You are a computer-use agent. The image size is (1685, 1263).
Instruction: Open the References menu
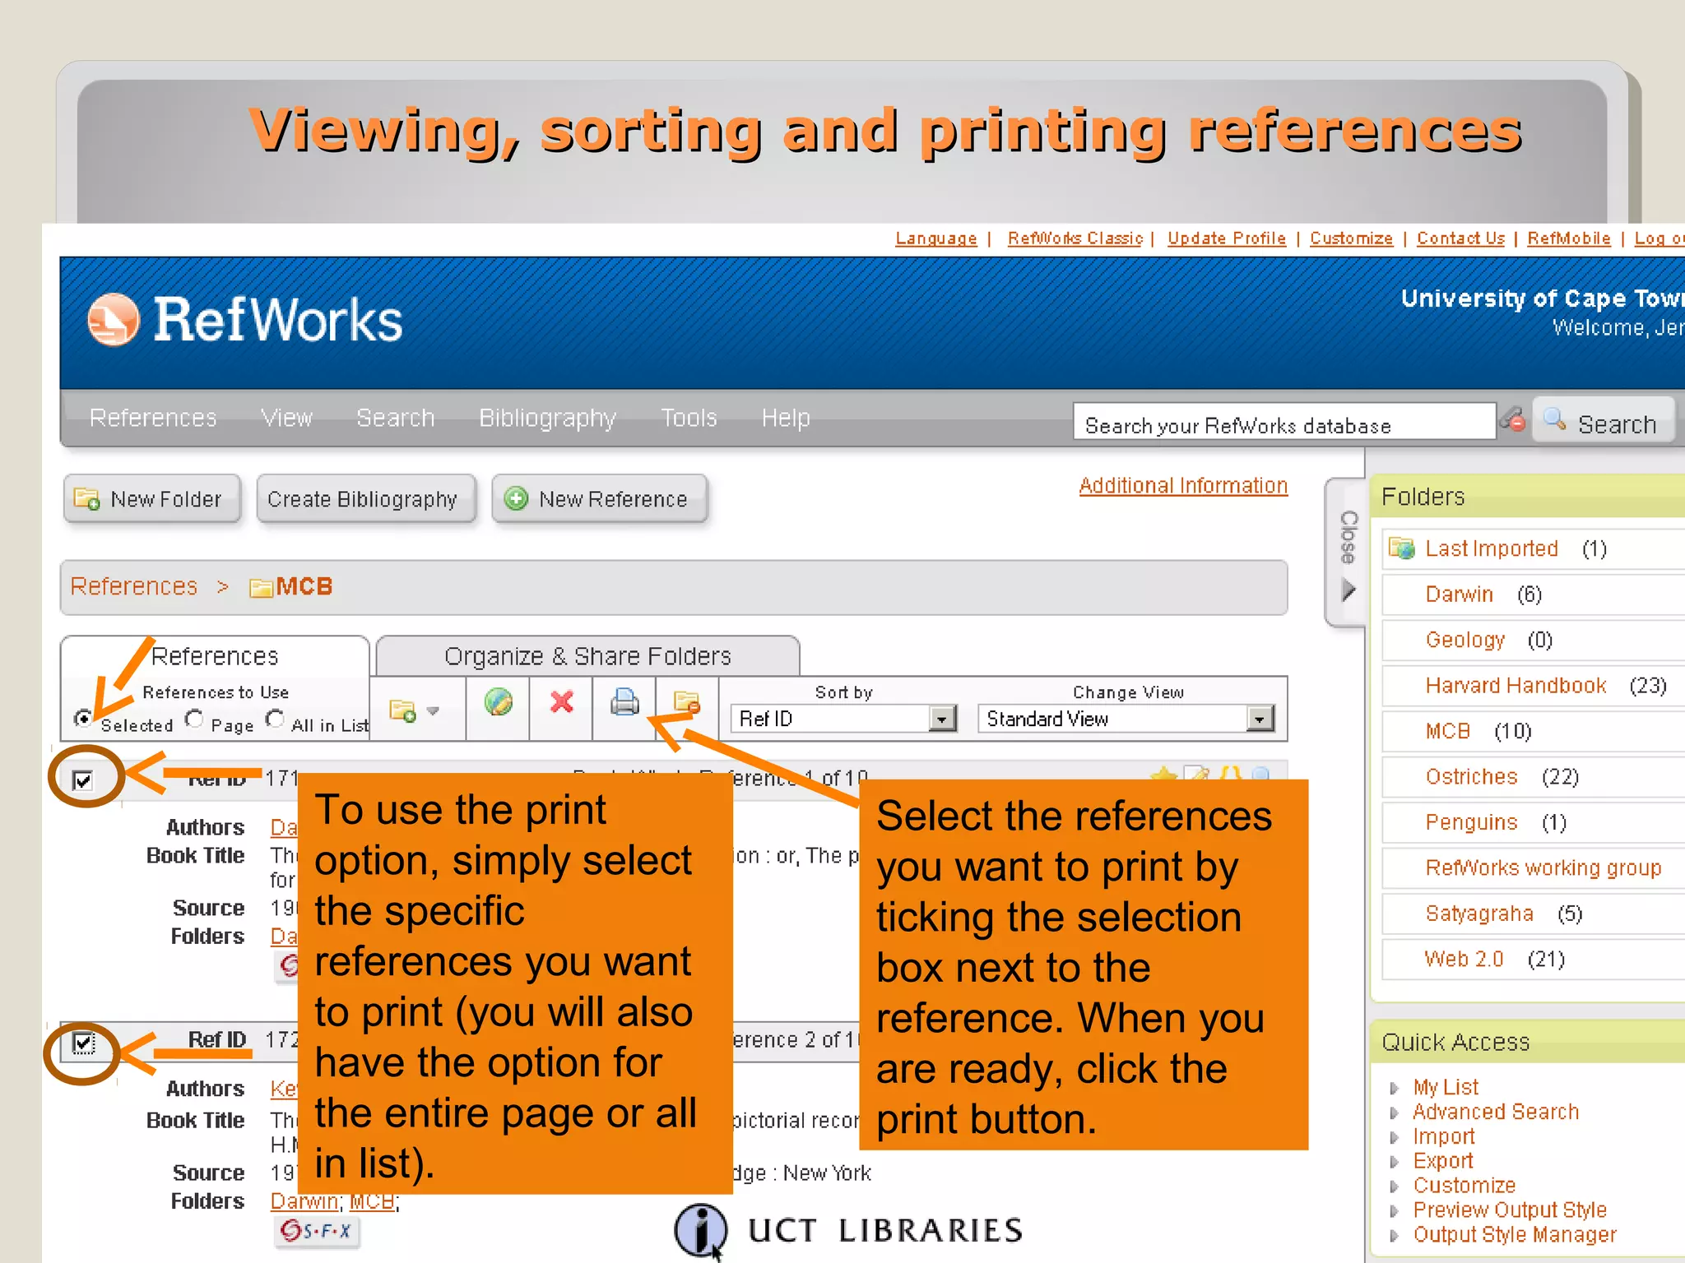[153, 418]
